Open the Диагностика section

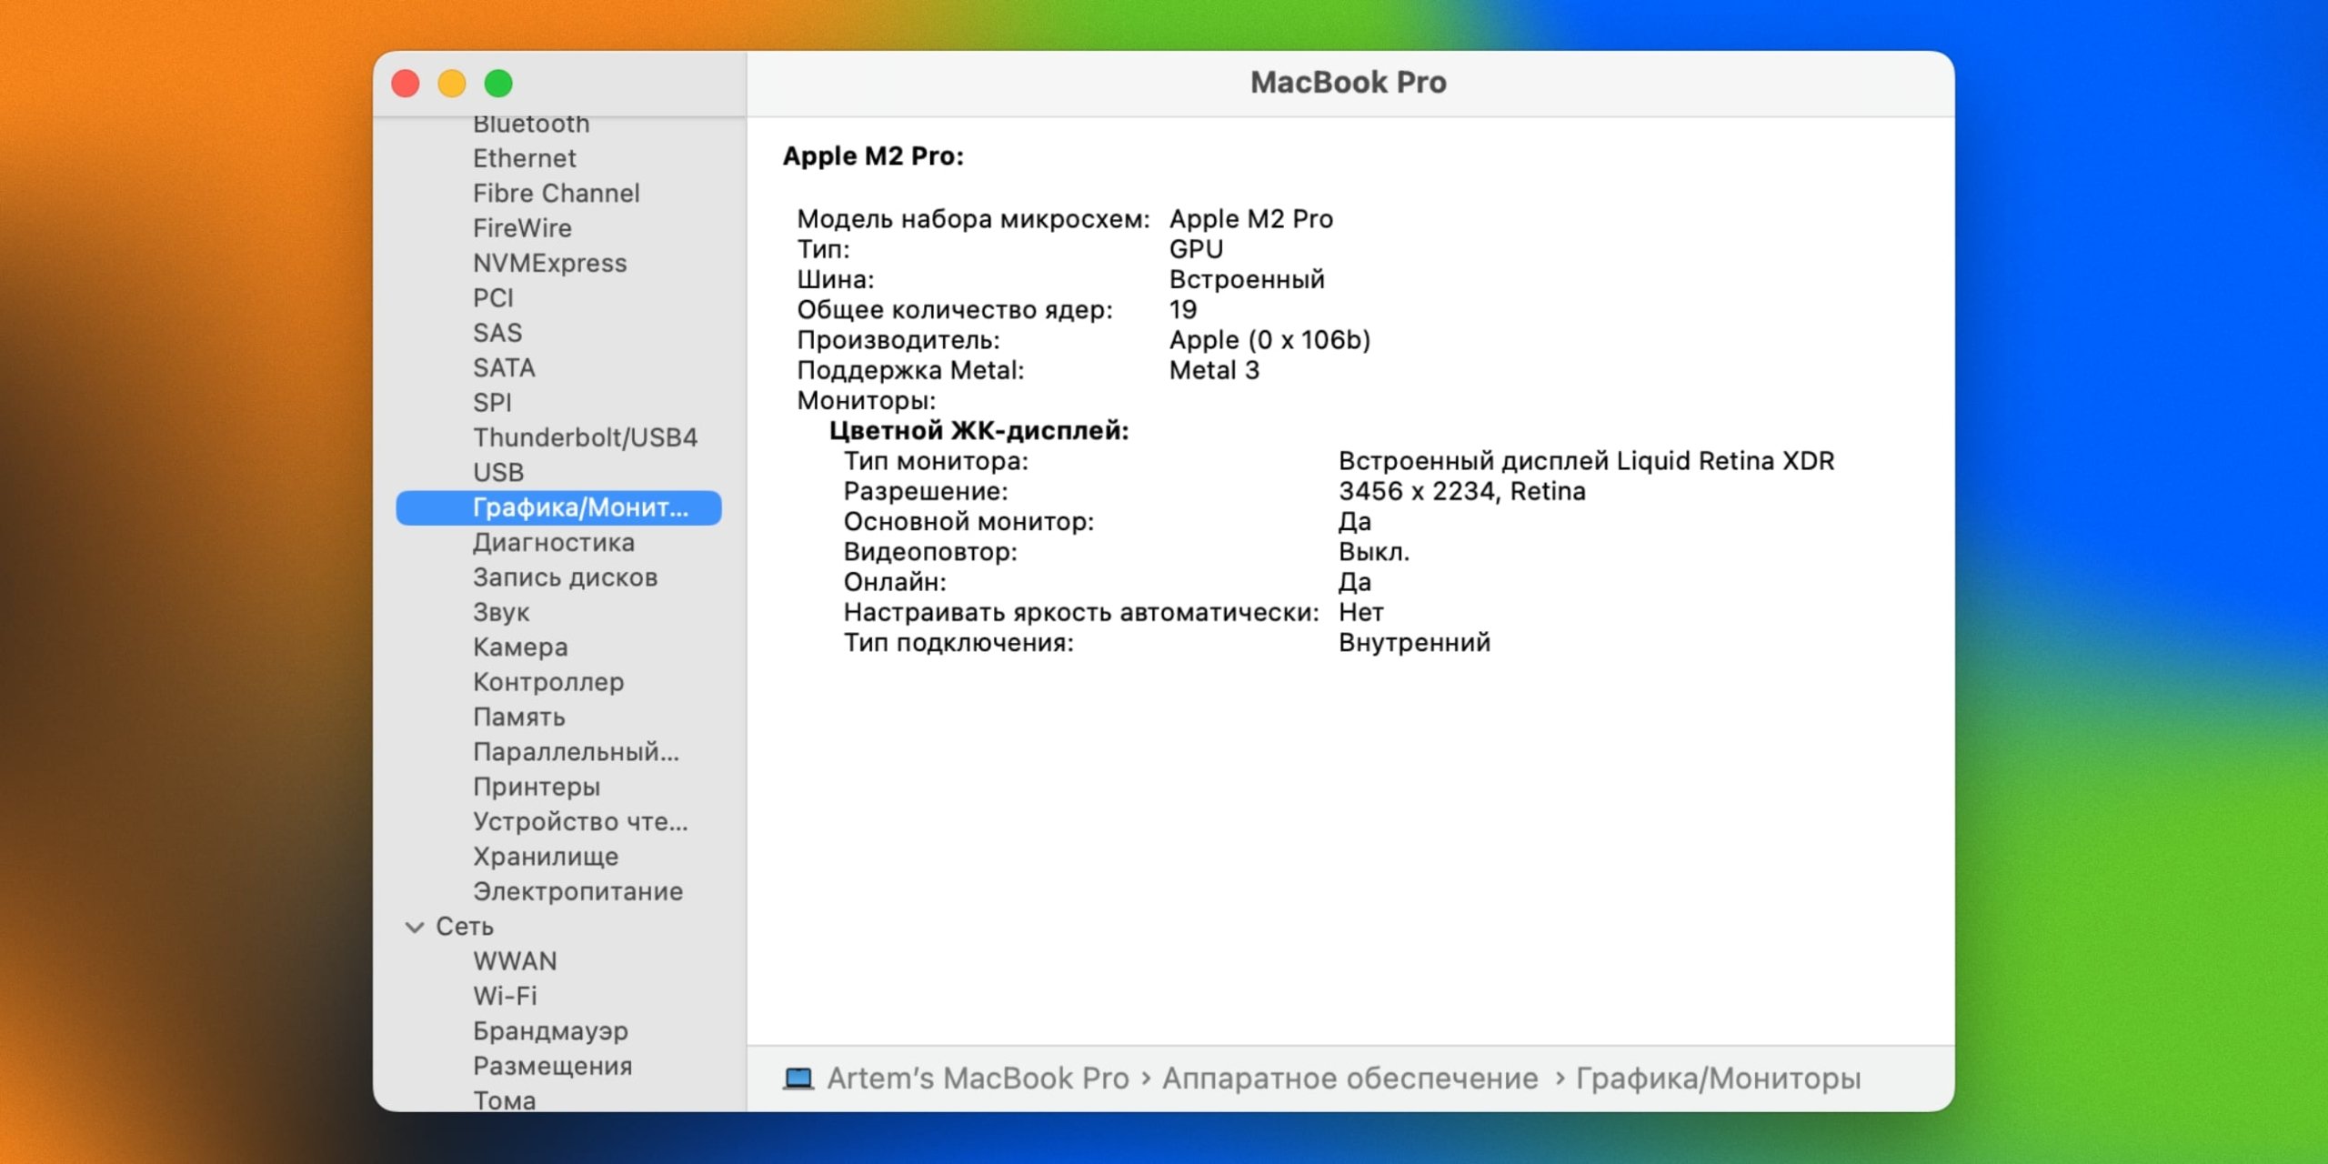(x=553, y=542)
